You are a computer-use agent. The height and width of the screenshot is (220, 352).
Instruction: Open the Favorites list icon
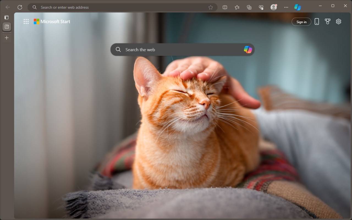[237, 7]
